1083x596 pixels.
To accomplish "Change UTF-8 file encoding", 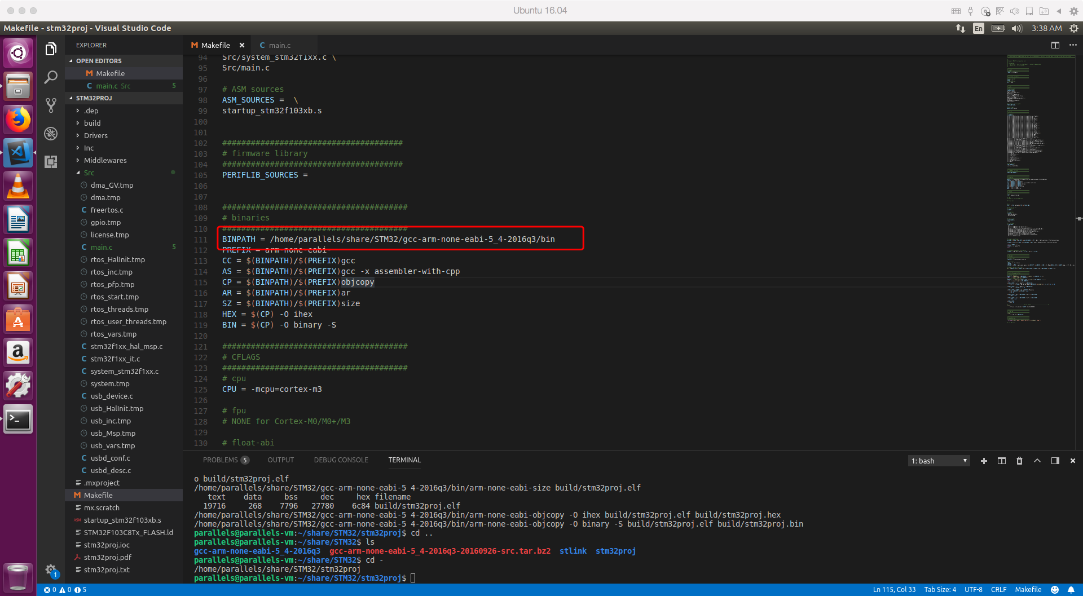I will pyautogui.click(x=973, y=590).
